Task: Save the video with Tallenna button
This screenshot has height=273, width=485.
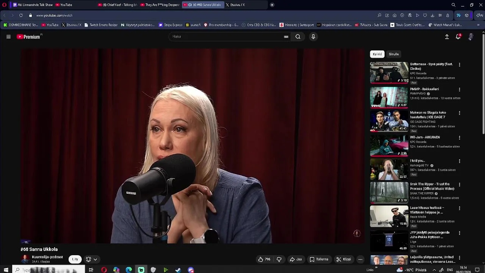Action: (x=319, y=259)
